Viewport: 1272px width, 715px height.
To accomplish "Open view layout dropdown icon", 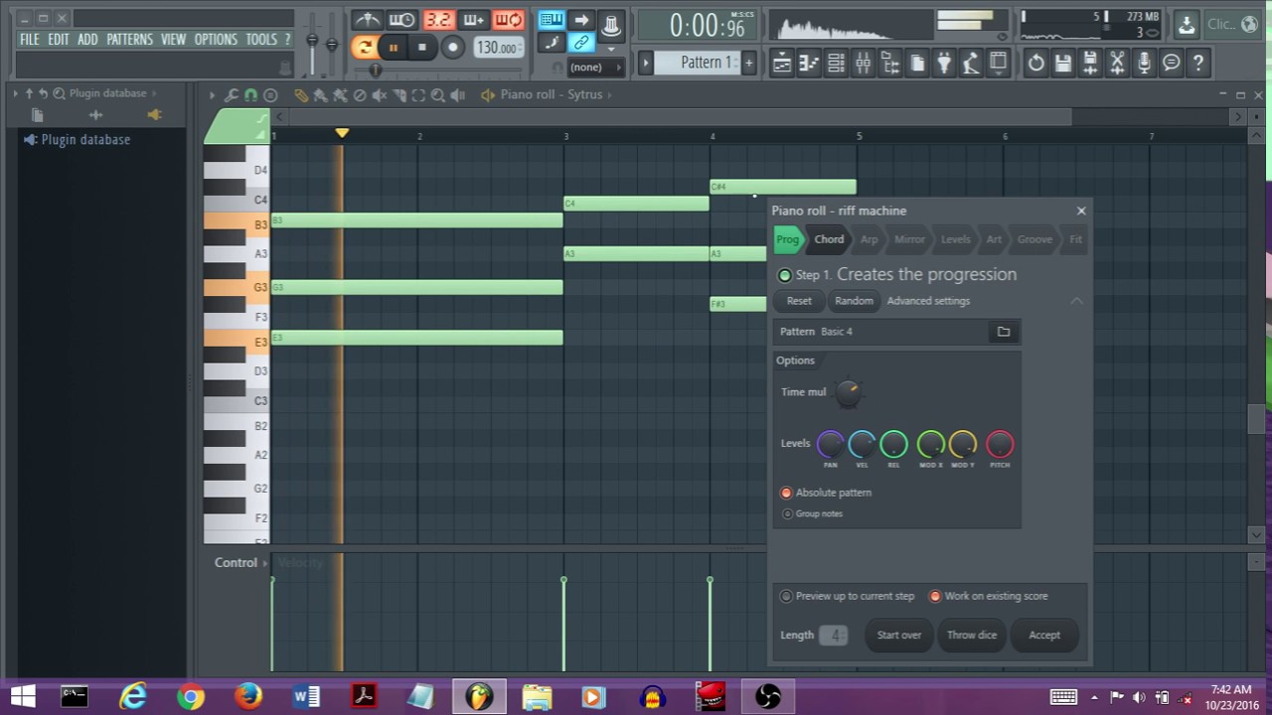I will [x=998, y=63].
